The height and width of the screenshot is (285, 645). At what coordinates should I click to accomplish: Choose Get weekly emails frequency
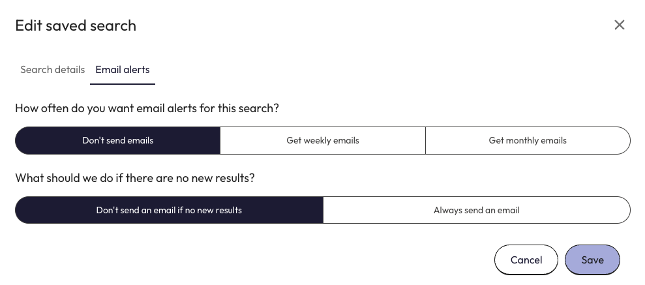click(x=323, y=140)
